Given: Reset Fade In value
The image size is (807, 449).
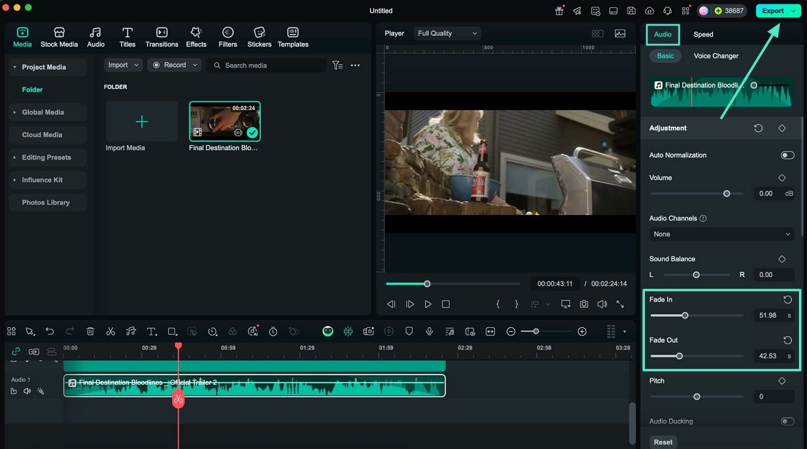Looking at the screenshot, I should pyautogui.click(x=787, y=299).
